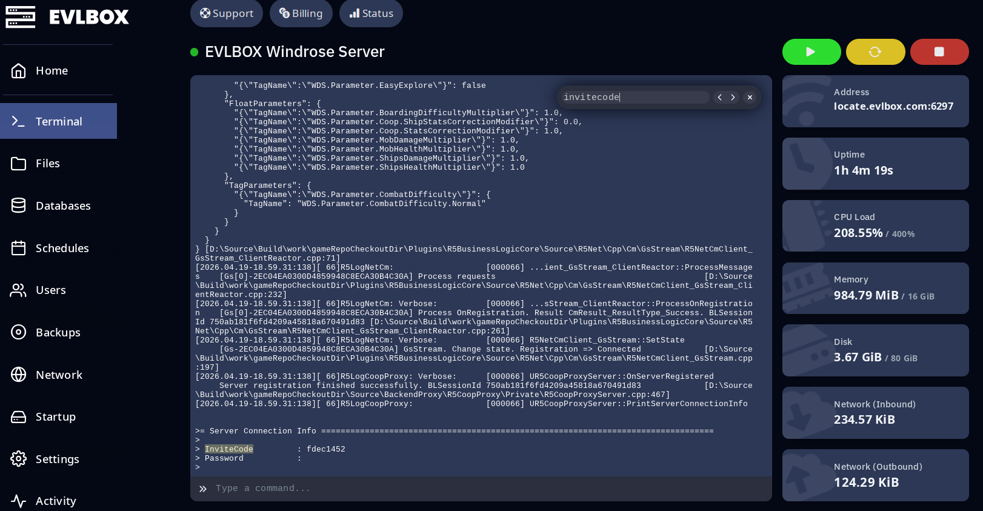Click the green server online status dot
The height and width of the screenshot is (511, 983).
pos(195,52)
